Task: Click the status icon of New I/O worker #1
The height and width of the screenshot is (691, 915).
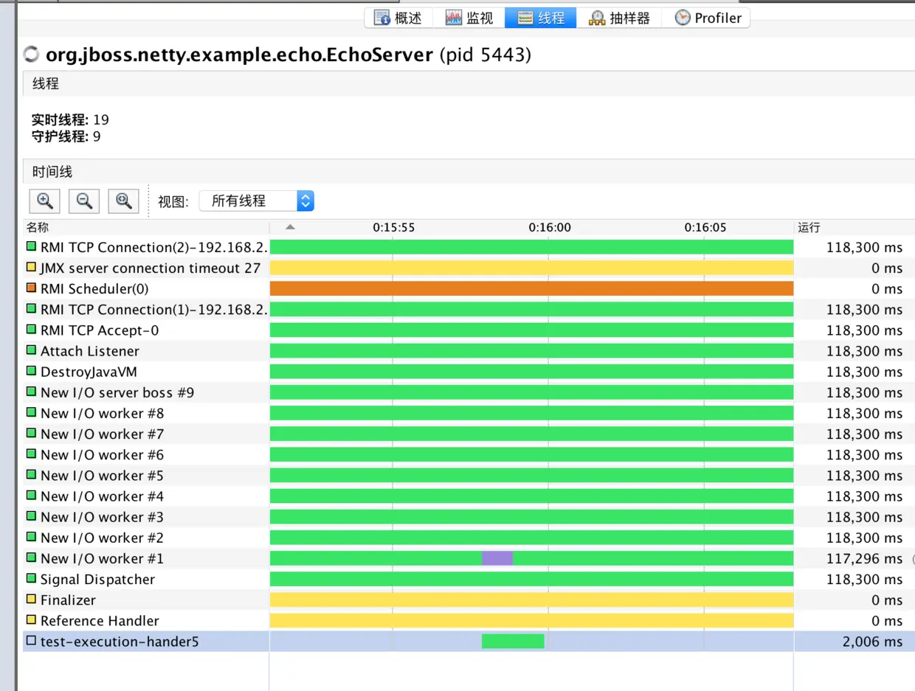Action: (31, 558)
